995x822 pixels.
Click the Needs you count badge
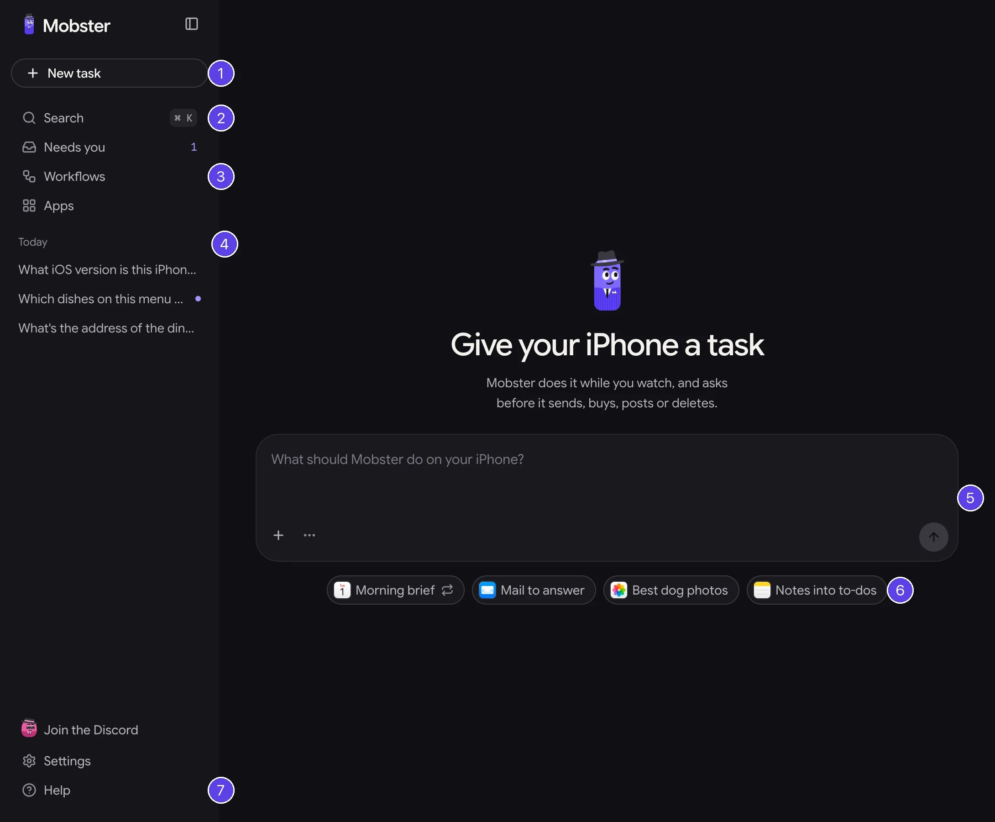194,147
